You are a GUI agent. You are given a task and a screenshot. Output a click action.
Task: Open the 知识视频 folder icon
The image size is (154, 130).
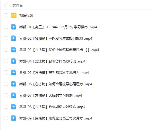pyautogui.click(x=14, y=15)
